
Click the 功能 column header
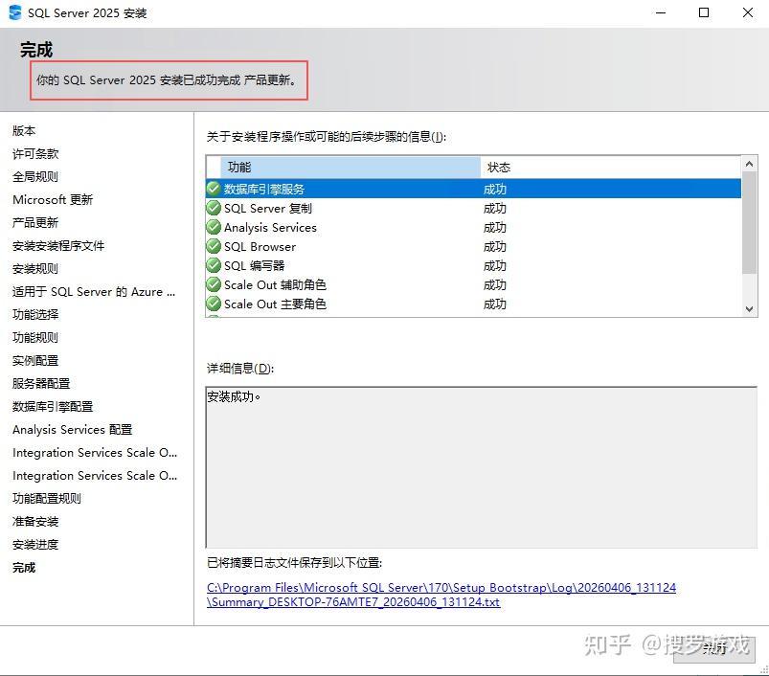tap(351, 168)
